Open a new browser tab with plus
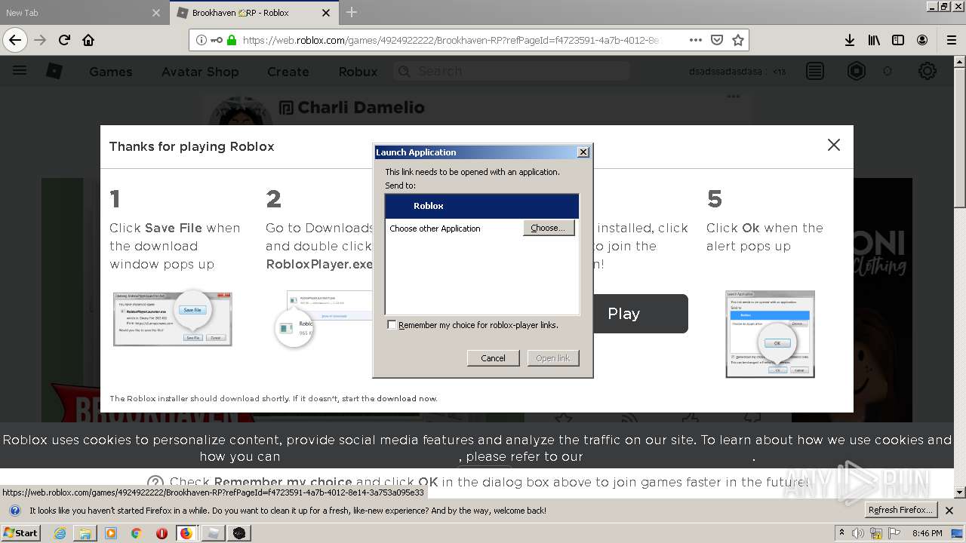 (352, 13)
